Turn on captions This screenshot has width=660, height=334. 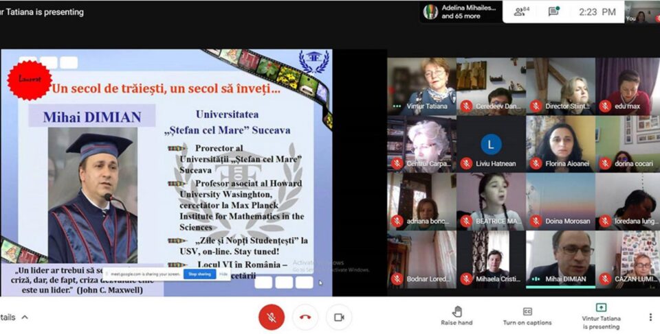[527, 317]
